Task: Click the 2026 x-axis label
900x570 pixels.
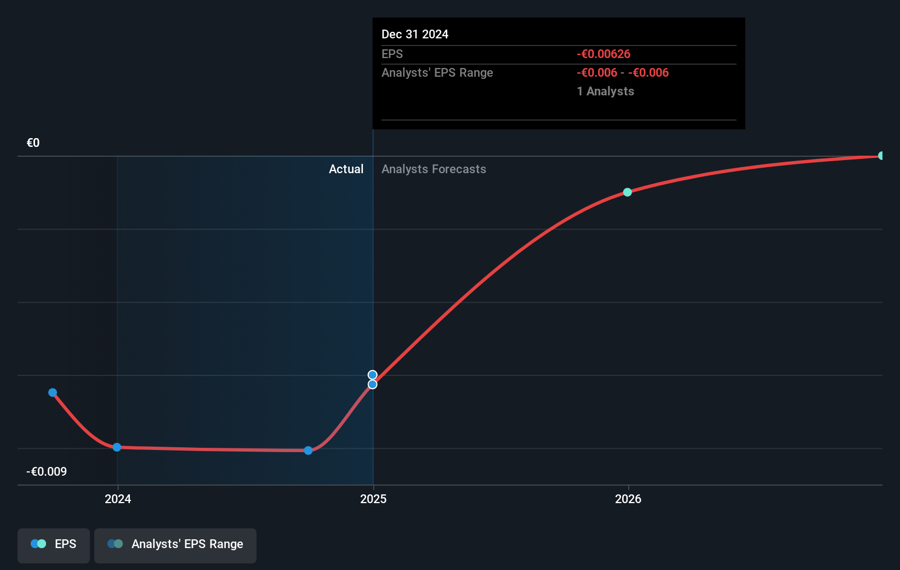Action: click(628, 499)
